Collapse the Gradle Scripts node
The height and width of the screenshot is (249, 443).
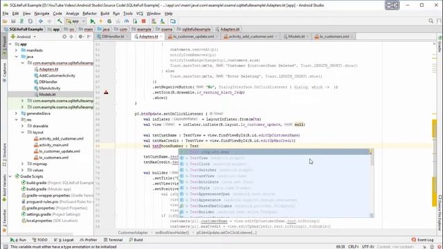coord(10,176)
